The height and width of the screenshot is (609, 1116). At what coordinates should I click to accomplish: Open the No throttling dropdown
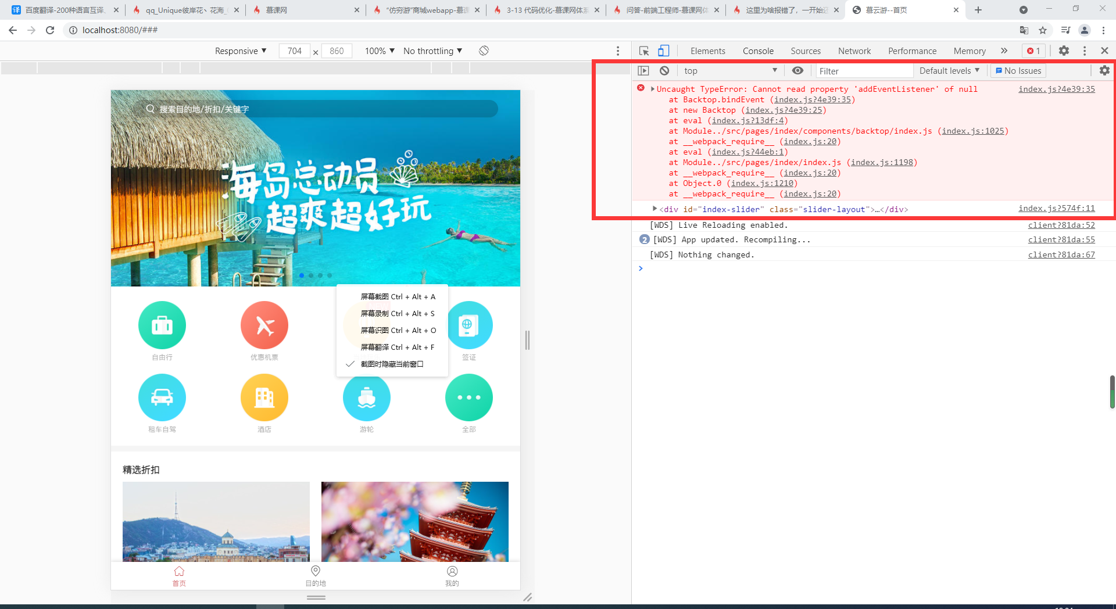coord(433,51)
